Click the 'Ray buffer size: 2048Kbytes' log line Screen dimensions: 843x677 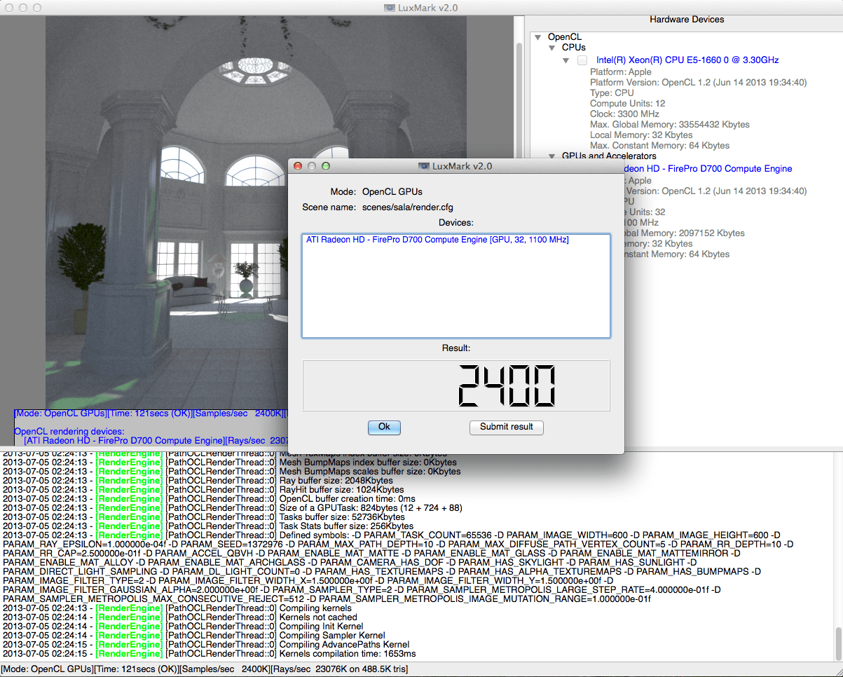coord(198,481)
